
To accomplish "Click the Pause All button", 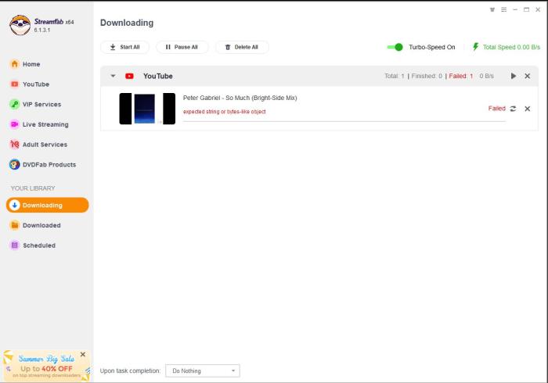I will [182, 47].
